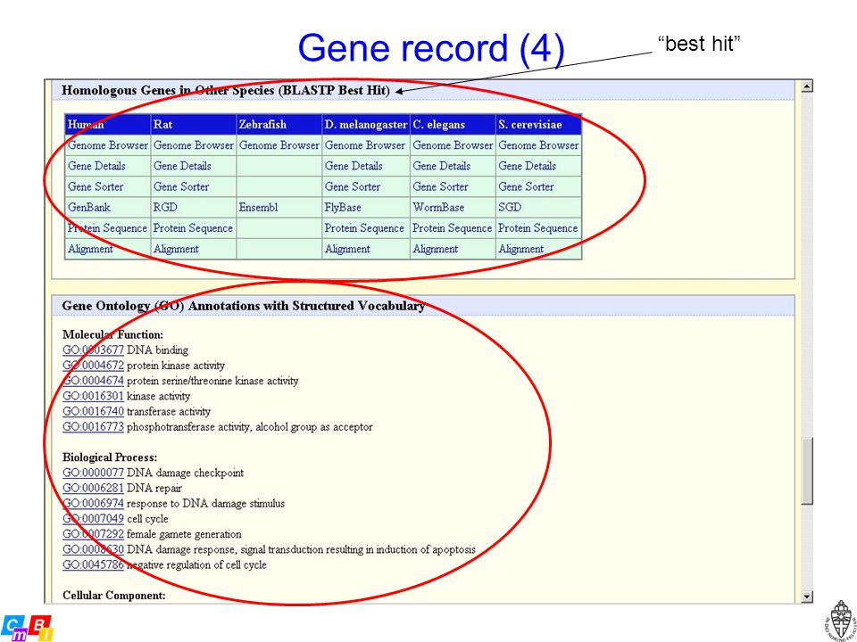View D. melanogaster Protein Sequence
This screenshot has height=642, width=857.
(x=364, y=228)
